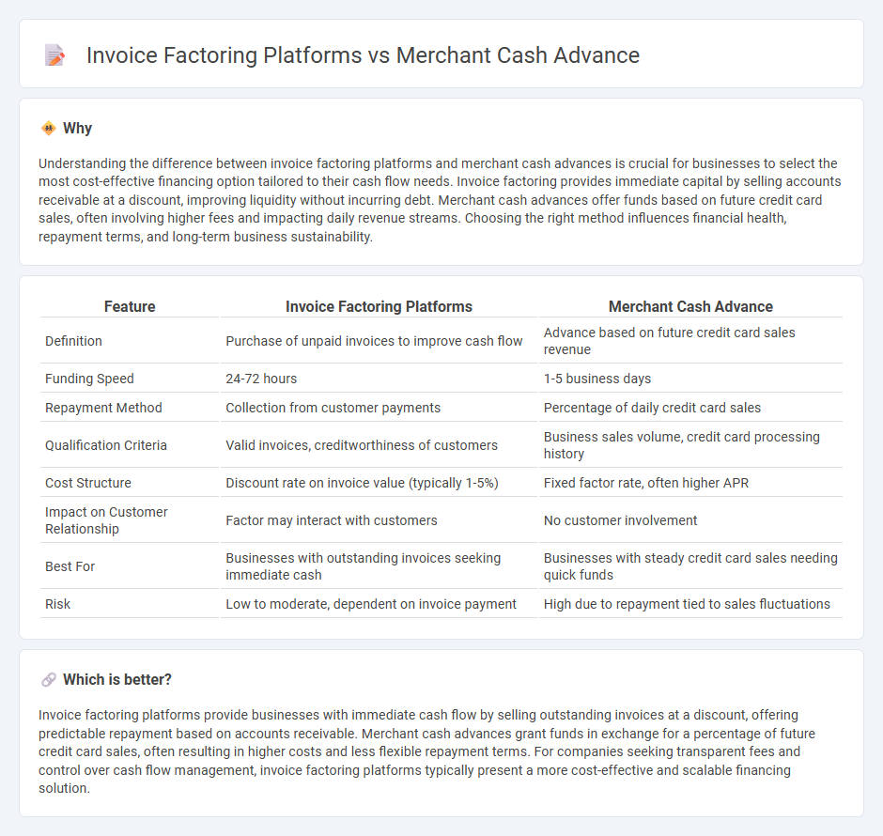Image resolution: width=883 pixels, height=836 pixels.
Task: Click the Business sales volume, credit card processing history cell
Action: coord(690,445)
